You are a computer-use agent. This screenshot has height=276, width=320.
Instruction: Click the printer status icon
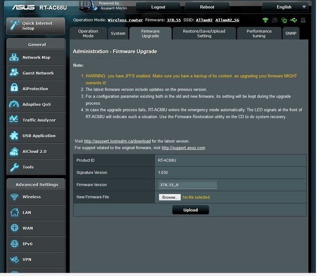(x=303, y=20)
